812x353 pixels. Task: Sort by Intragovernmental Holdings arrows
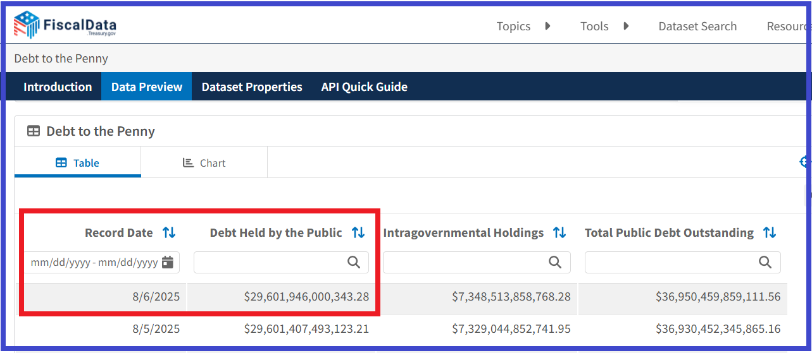[x=559, y=232]
